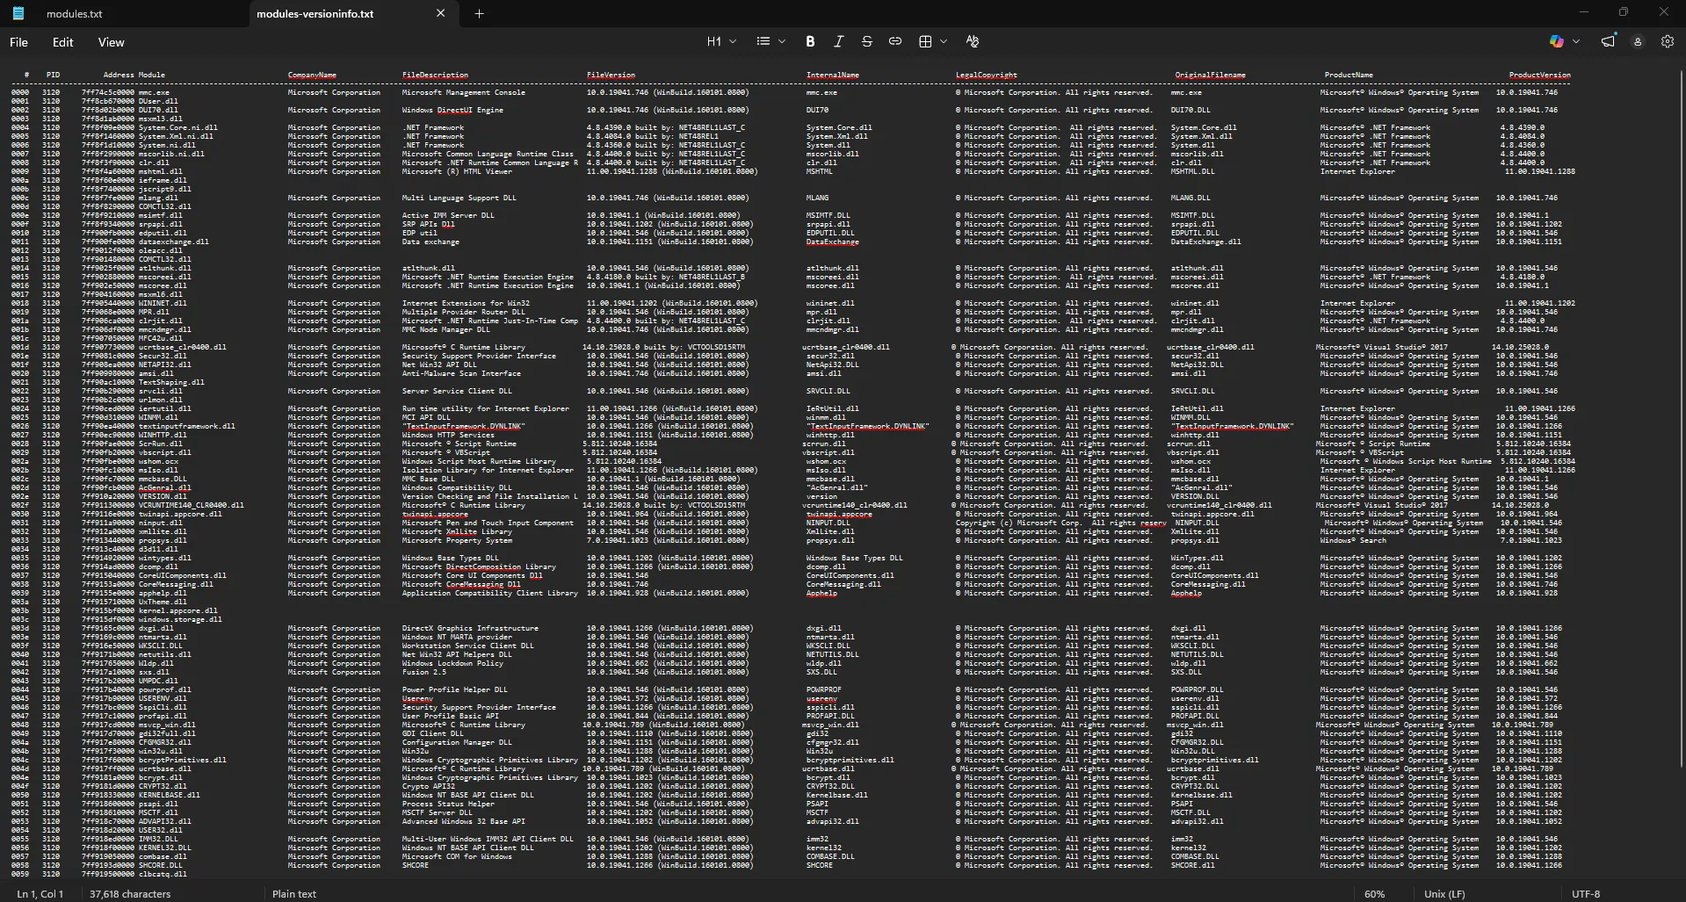
Task: Add a new tab with plus icon
Action: pyautogui.click(x=479, y=13)
